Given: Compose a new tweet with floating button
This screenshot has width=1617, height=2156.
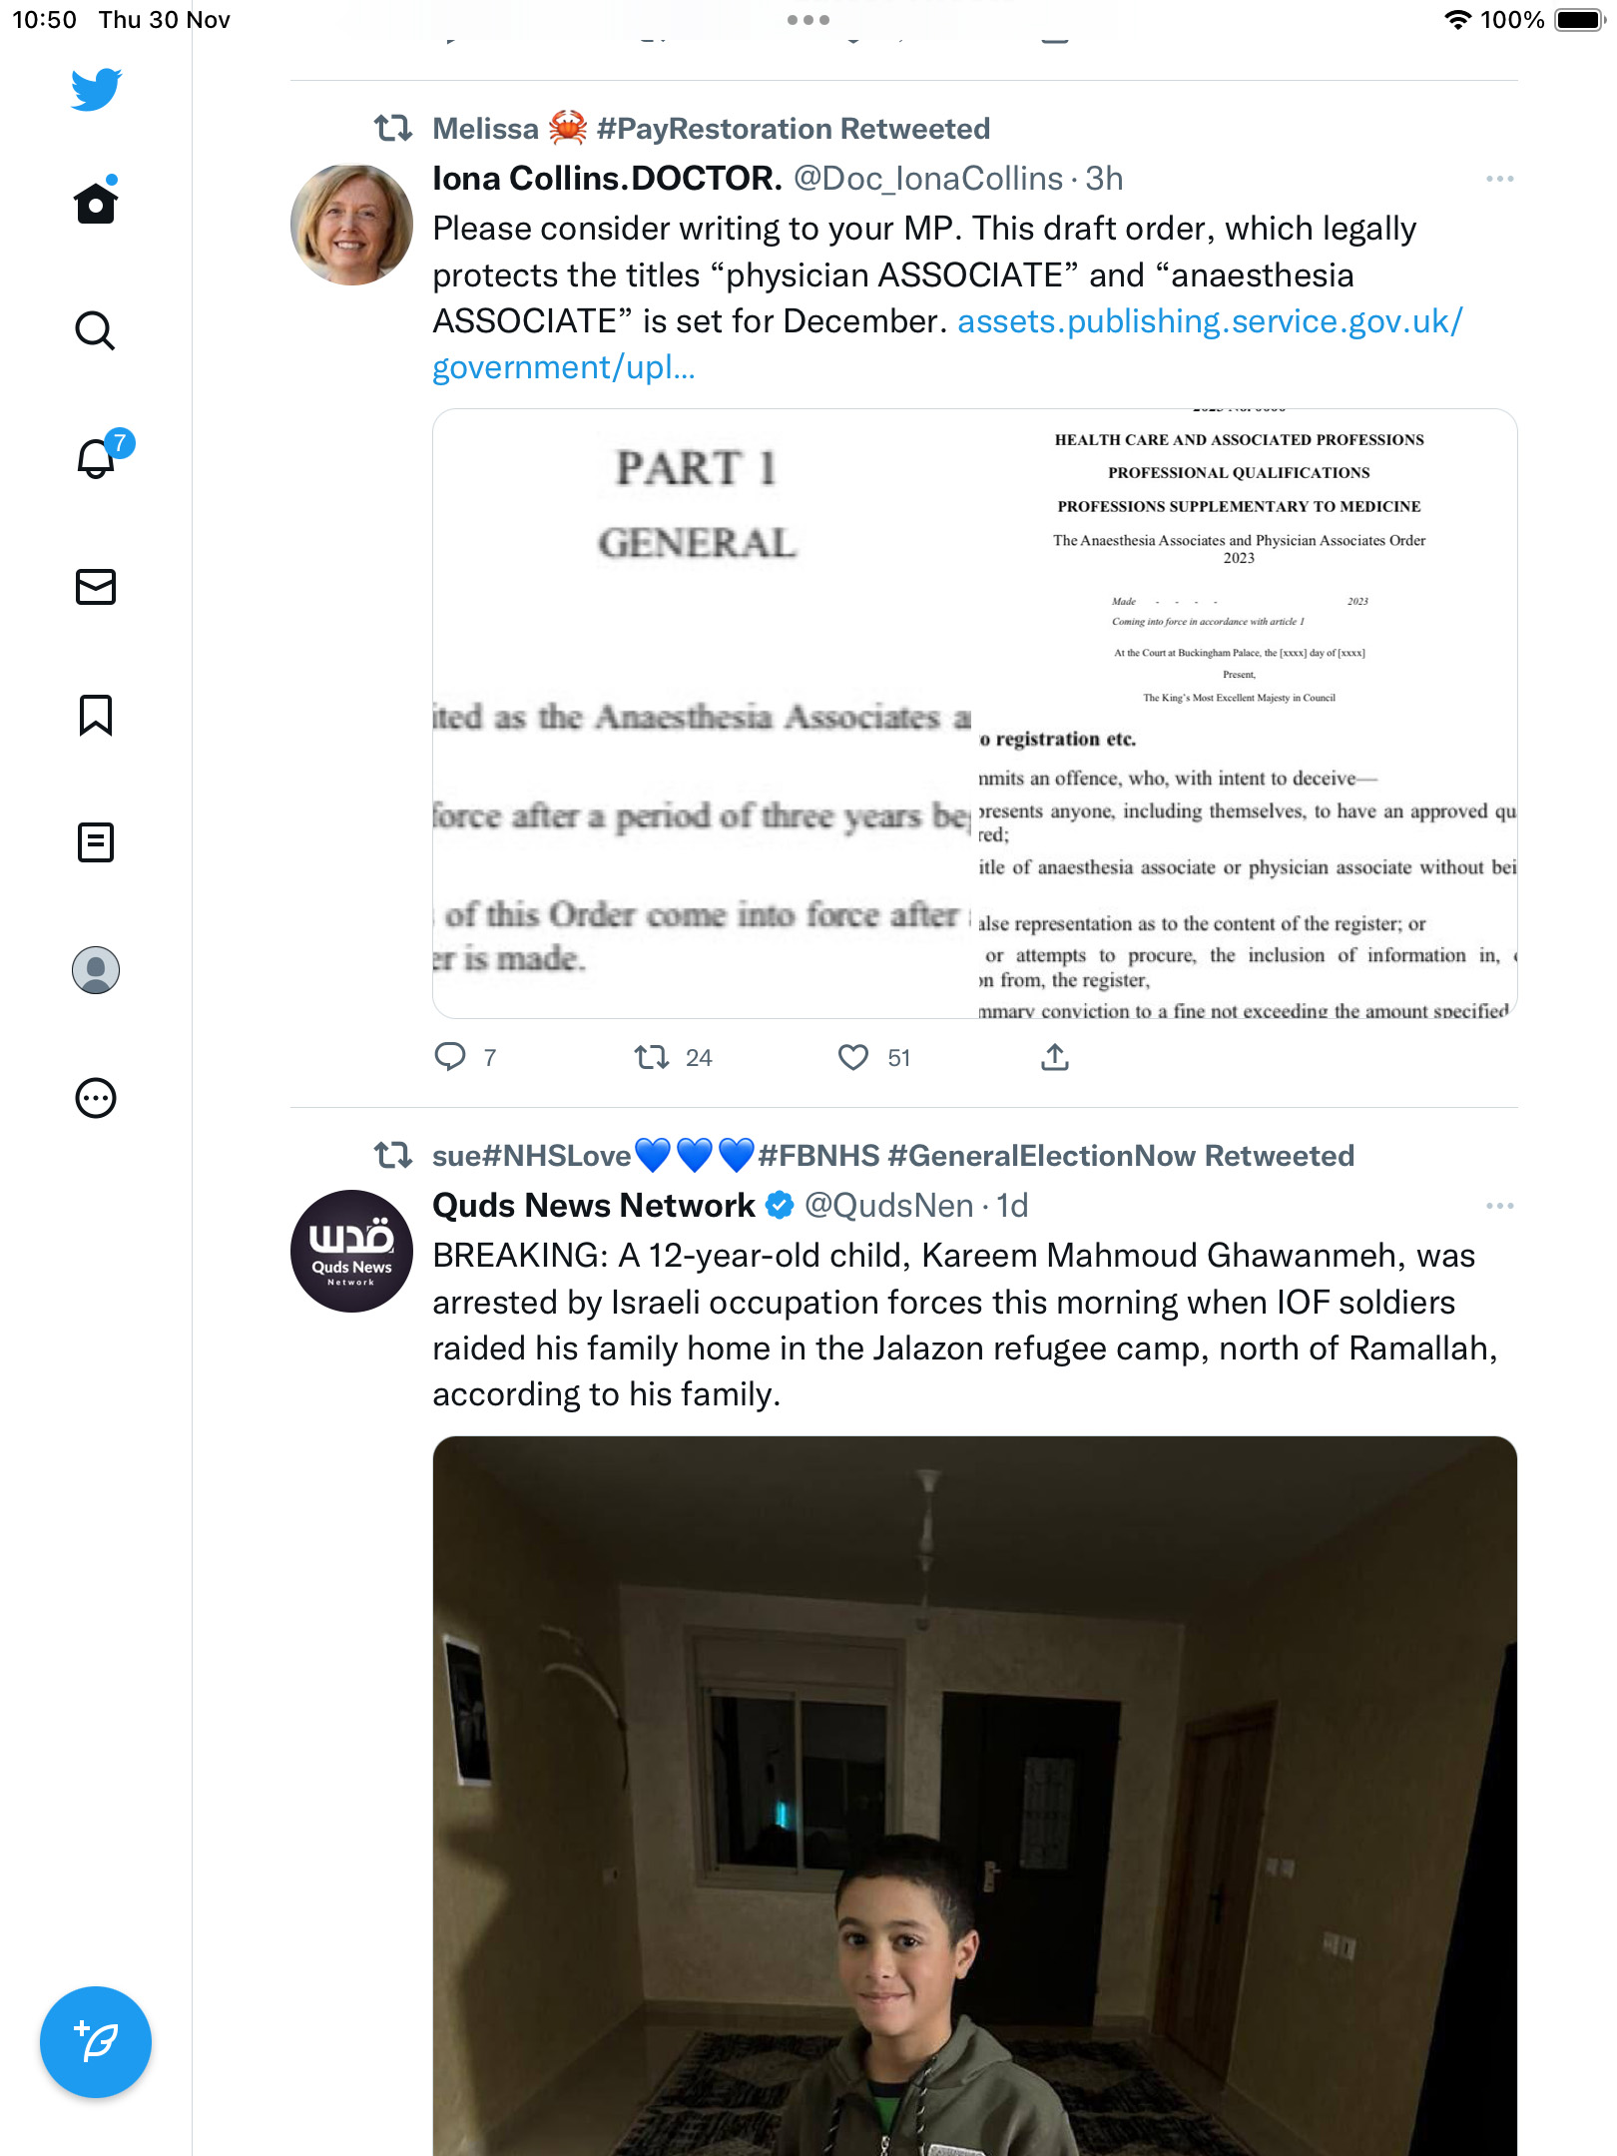Looking at the screenshot, I should point(96,2042).
